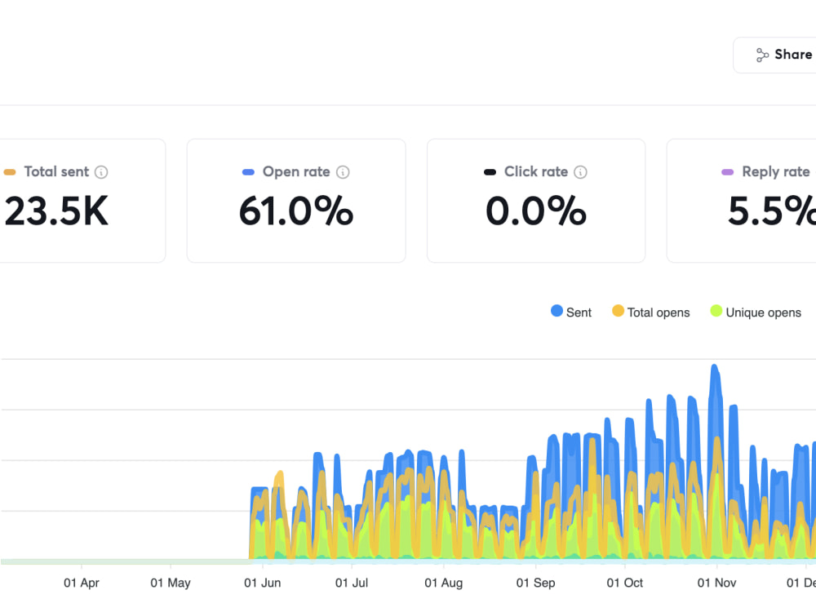Open info icon next to Open rate

(x=343, y=172)
